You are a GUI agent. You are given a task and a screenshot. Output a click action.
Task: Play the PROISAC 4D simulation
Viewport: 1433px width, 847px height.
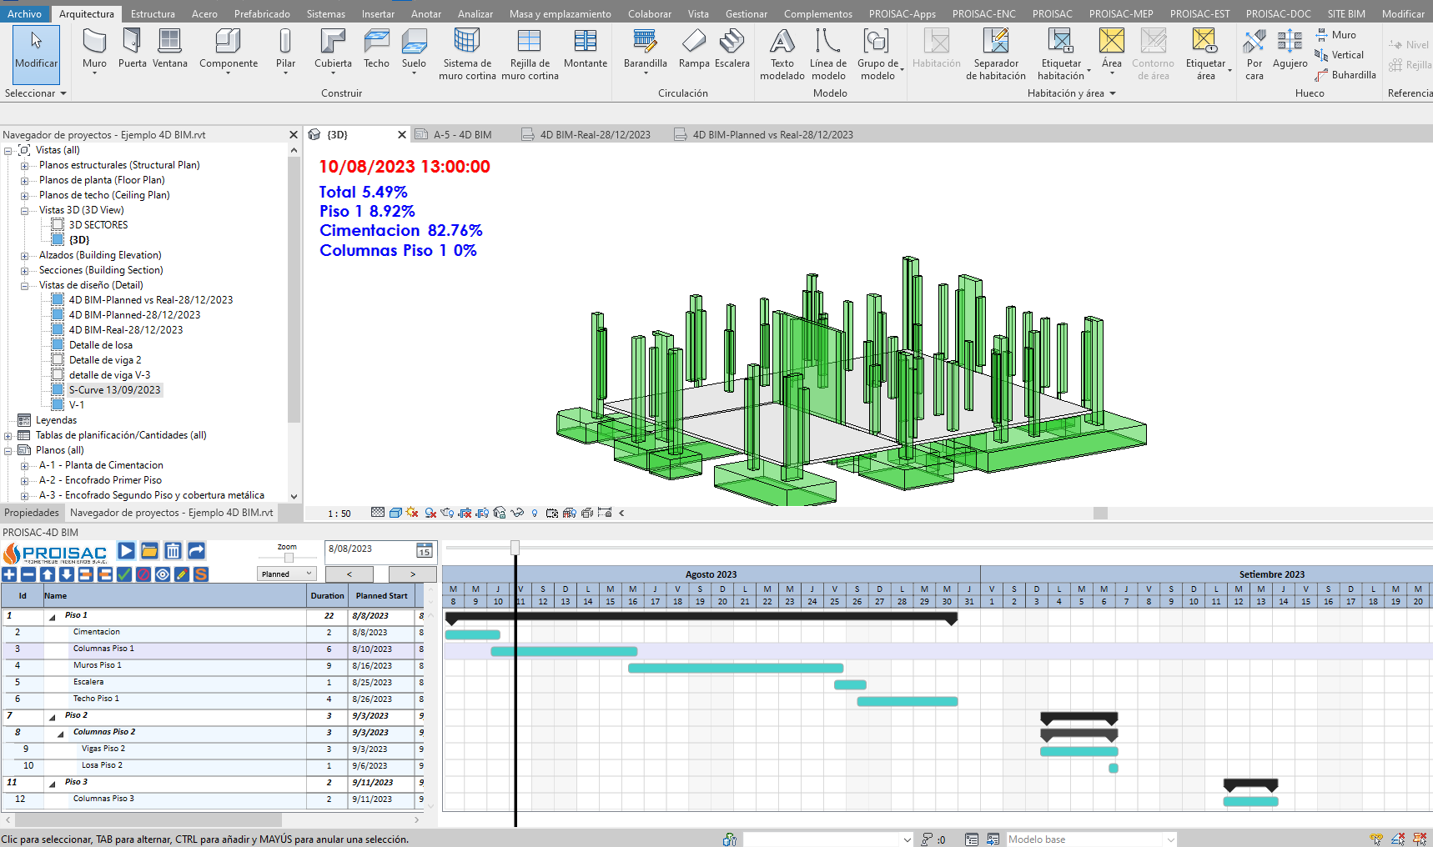pyautogui.click(x=126, y=550)
